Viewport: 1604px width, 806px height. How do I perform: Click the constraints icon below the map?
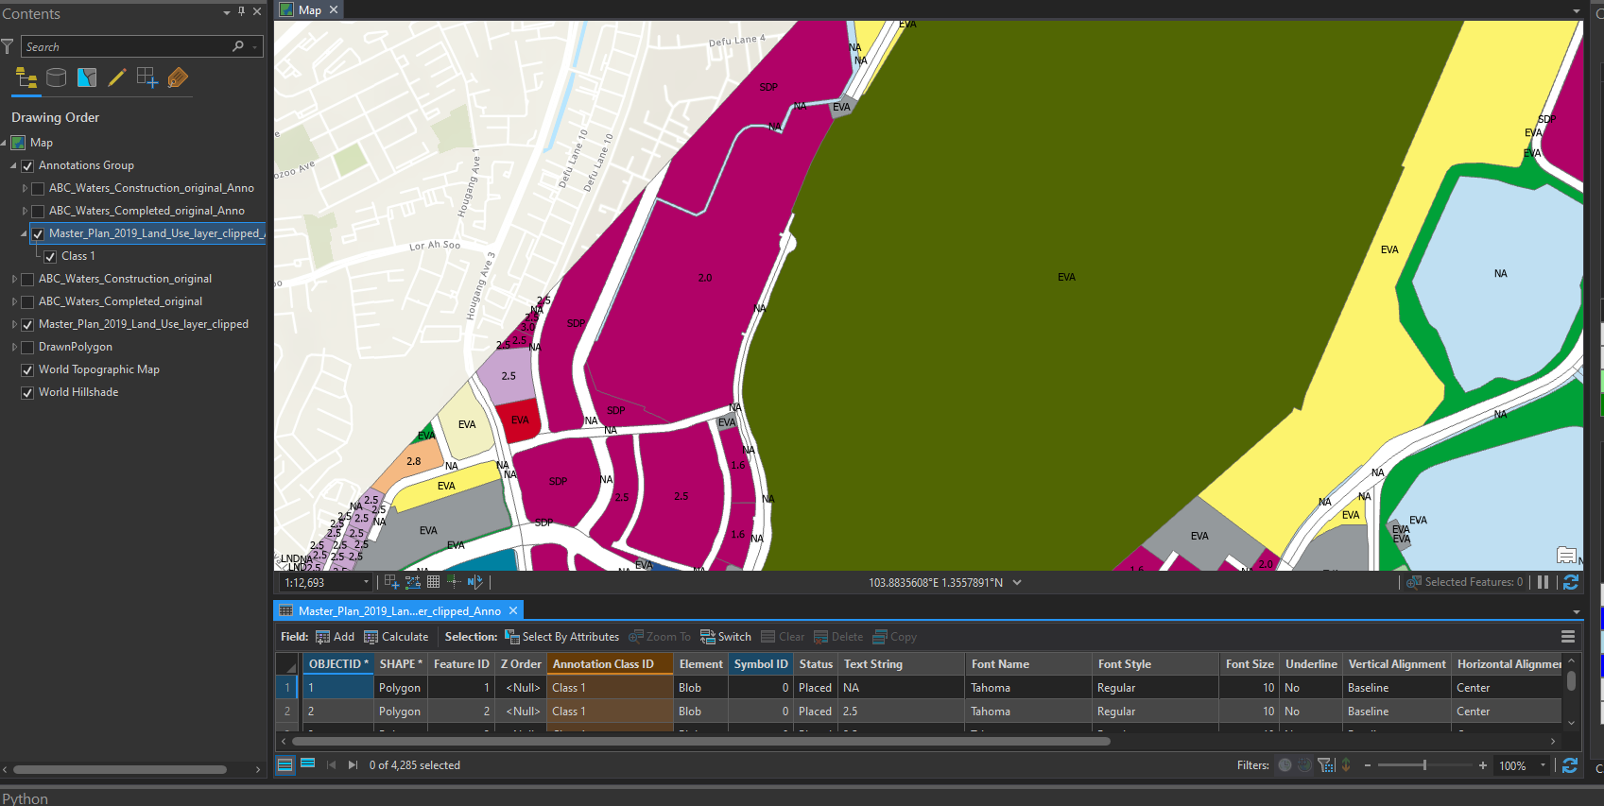[x=413, y=582]
